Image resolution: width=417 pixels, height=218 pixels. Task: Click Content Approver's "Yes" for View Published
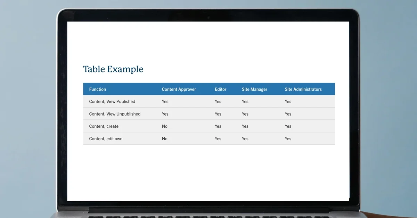[x=165, y=101]
